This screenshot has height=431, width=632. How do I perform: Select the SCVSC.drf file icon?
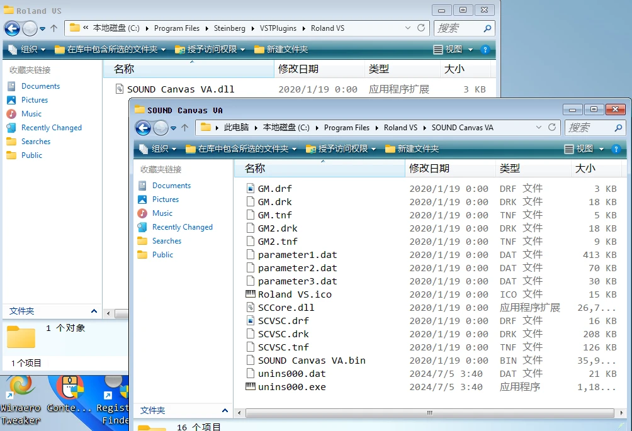[251, 321]
